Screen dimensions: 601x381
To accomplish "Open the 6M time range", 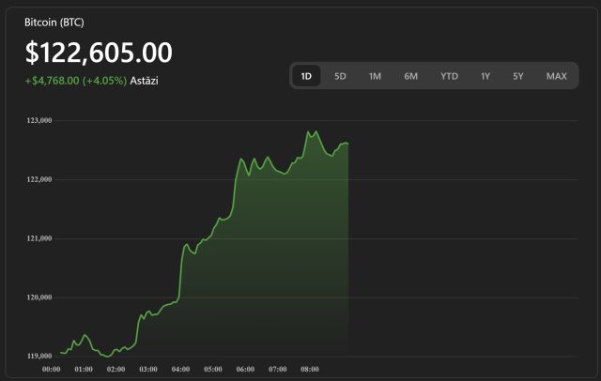I will 410,76.
